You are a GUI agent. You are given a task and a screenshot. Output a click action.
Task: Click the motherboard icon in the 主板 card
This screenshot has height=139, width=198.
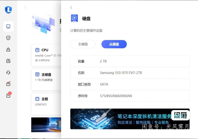(37, 99)
